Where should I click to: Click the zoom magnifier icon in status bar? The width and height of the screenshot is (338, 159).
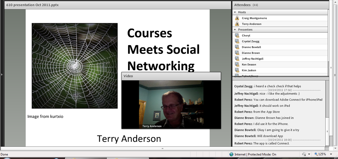click(x=316, y=154)
